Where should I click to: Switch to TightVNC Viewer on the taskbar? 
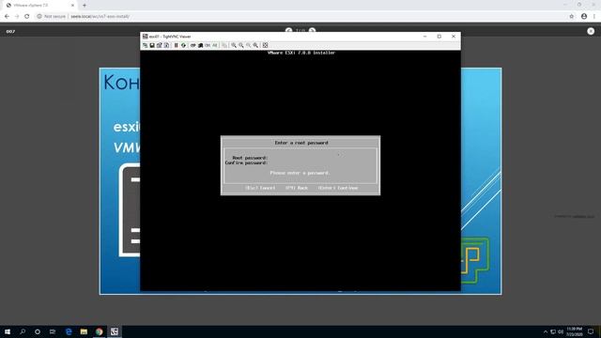(115, 331)
